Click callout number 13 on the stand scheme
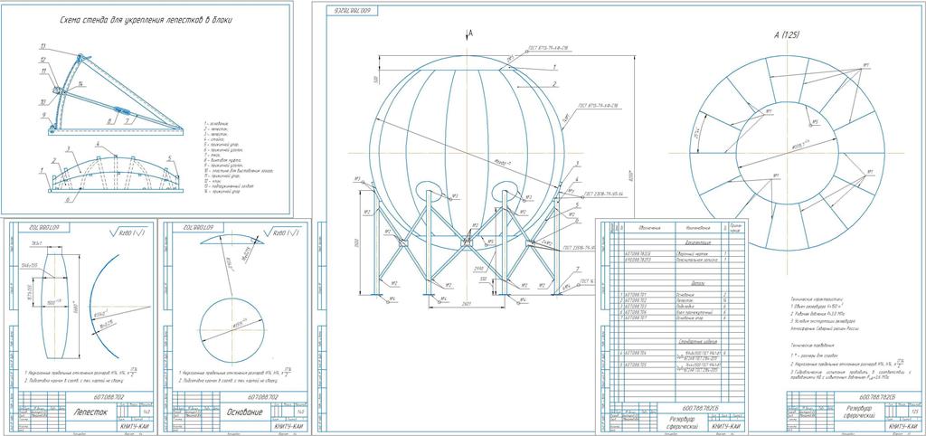This screenshot has height=436, width=926. pyautogui.click(x=43, y=45)
